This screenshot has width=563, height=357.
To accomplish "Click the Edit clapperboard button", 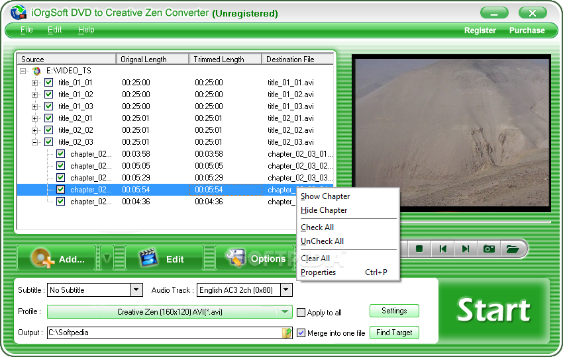I will coord(164,258).
